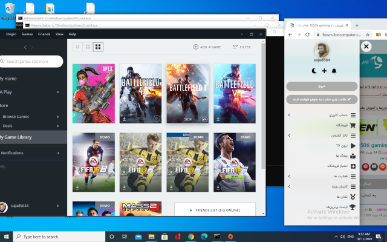Screen dimensions: 387x242
Task: Open Google Chrome from the taskbar
Action: [190, 236]
